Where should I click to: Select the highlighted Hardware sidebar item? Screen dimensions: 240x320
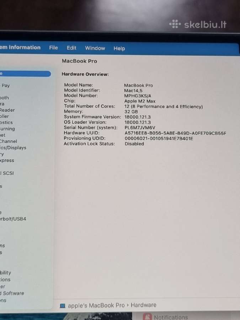[25, 74]
